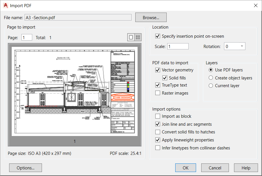Switch preview to single-page view
The width and height of the screenshot is (262, 176).
pos(131,37)
